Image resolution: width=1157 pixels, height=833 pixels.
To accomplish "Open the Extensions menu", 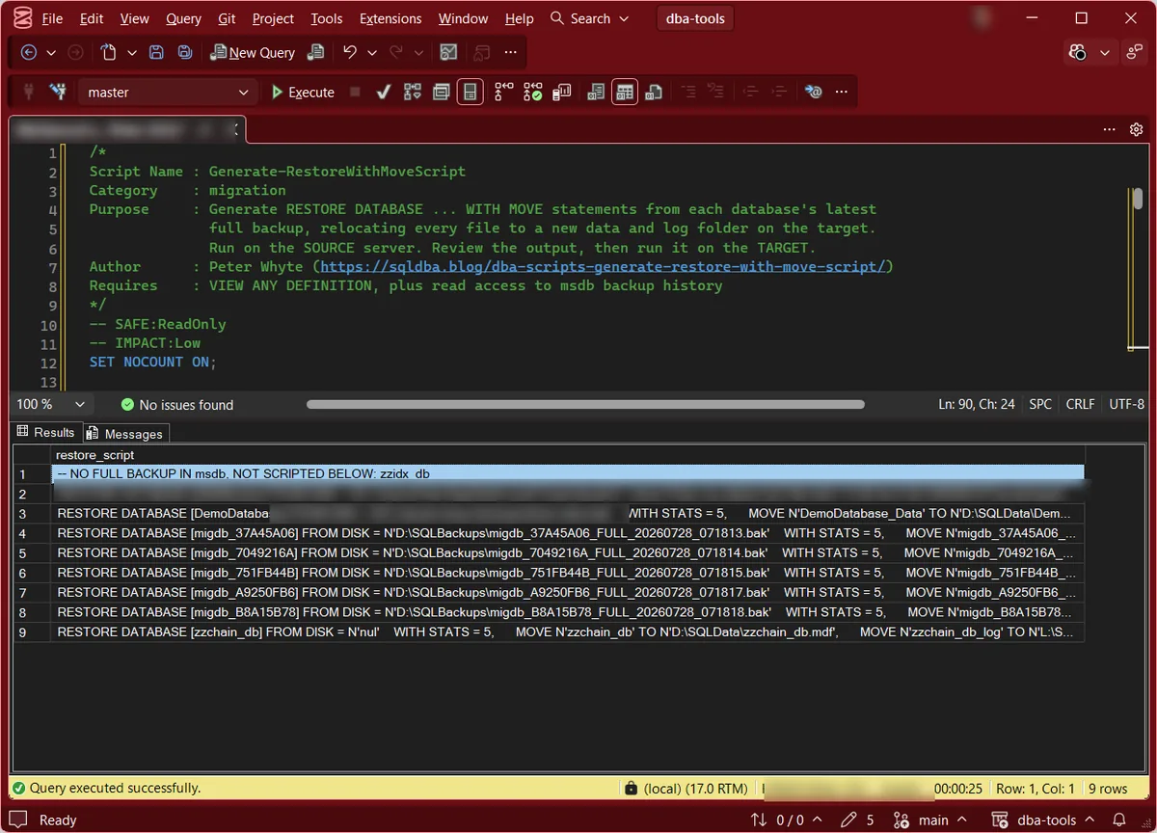I will click(390, 18).
